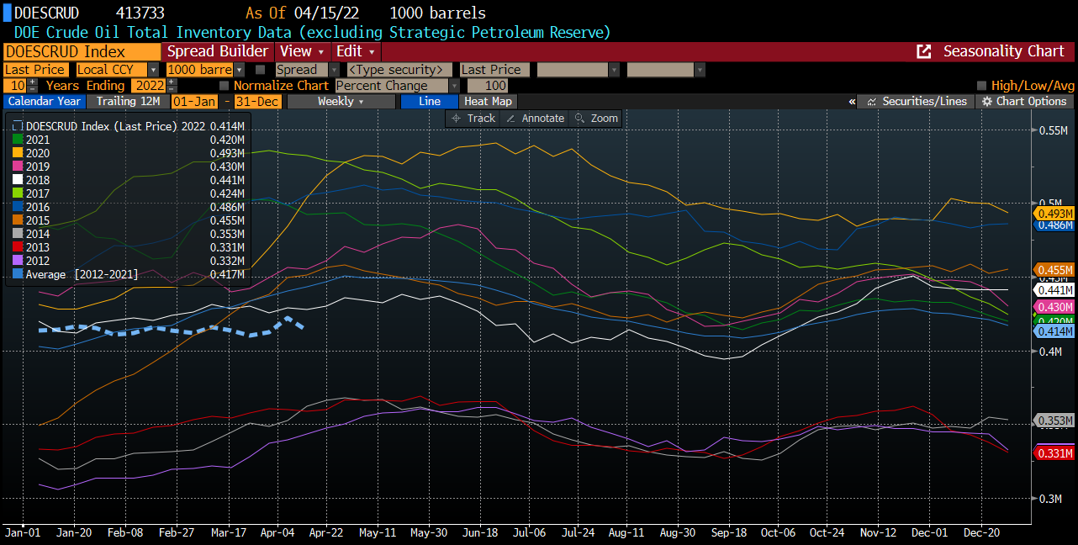The image size is (1078, 545).
Task: Open the Securities/Lines panel
Action: (916, 102)
